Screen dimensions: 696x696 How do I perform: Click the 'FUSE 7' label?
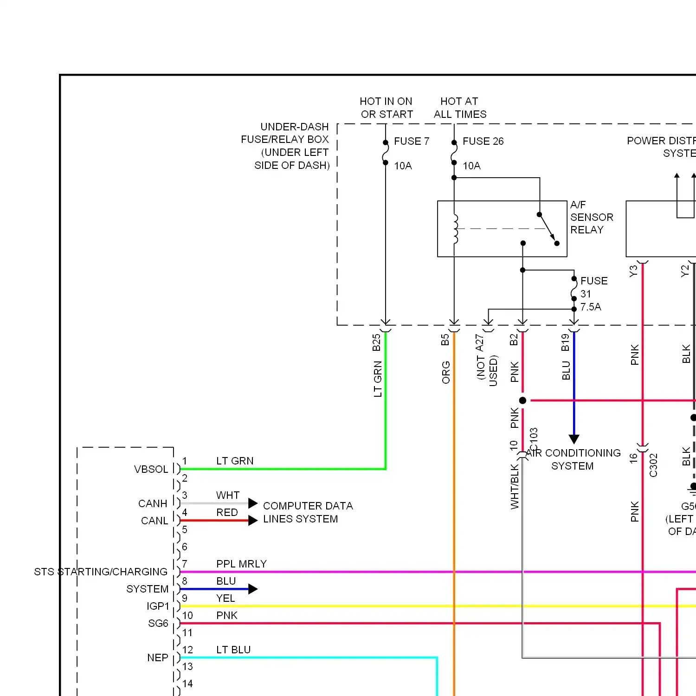click(x=412, y=141)
